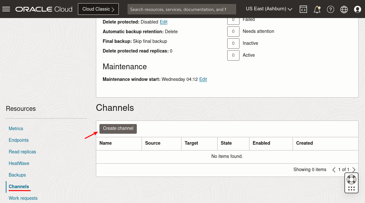
Task: Click the '1 of 1' page indicator
Action: [344, 170]
